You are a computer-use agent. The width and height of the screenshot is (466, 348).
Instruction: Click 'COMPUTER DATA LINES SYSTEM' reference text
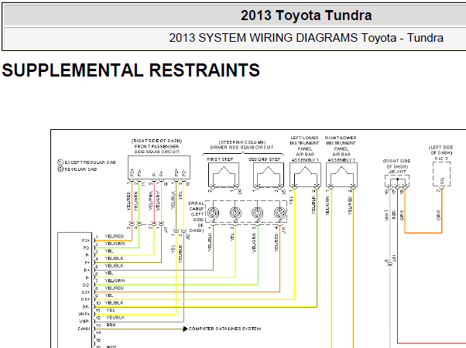(225, 329)
